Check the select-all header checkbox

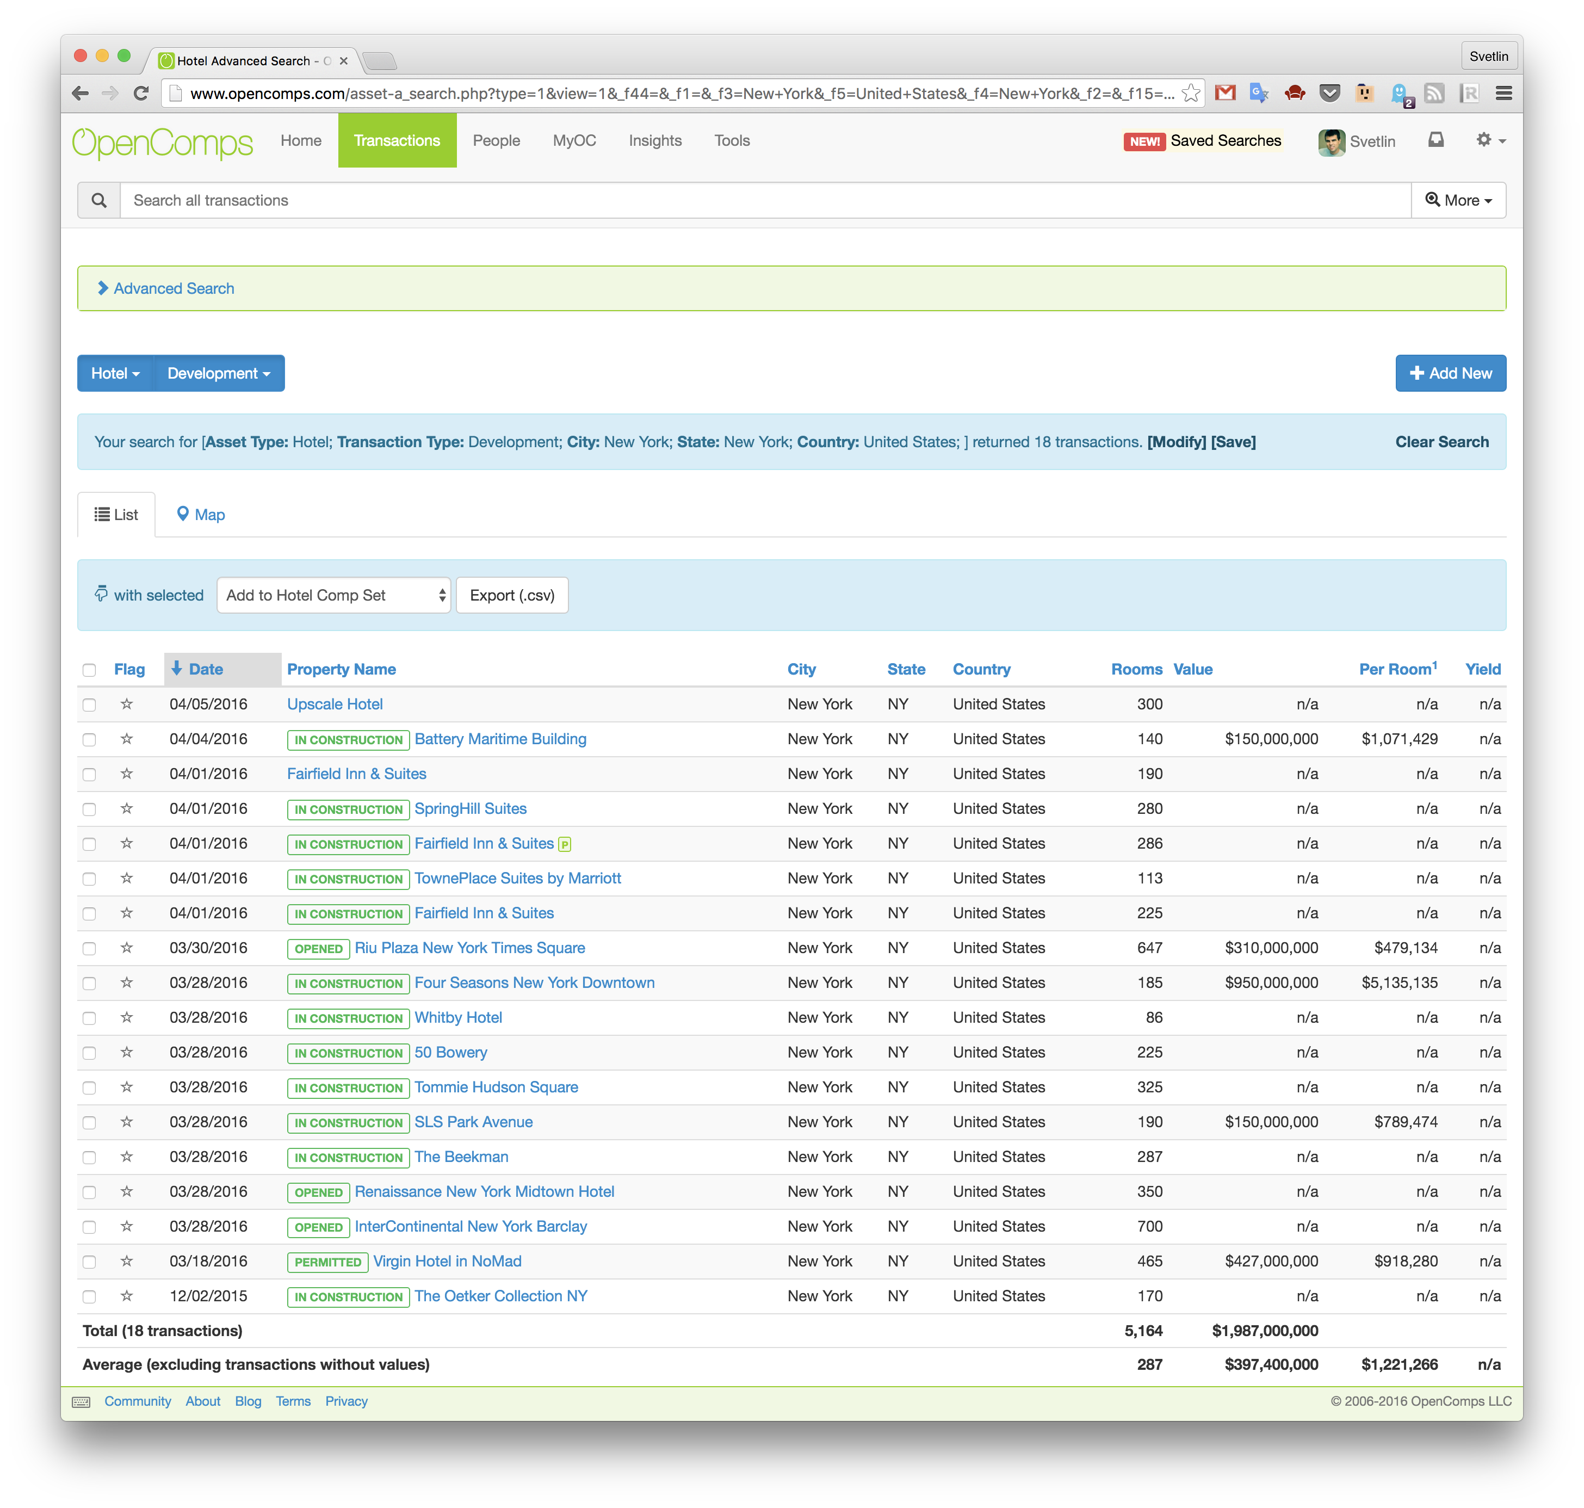click(x=89, y=670)
